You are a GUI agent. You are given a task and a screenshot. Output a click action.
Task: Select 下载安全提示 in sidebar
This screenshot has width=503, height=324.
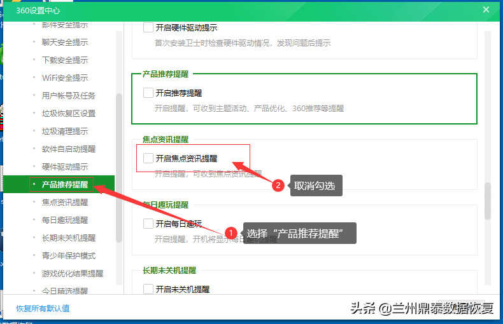tap(65, 60)
